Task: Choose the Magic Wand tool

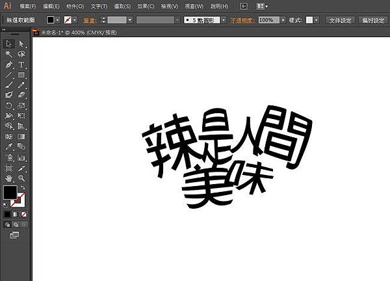Action: 8,54
